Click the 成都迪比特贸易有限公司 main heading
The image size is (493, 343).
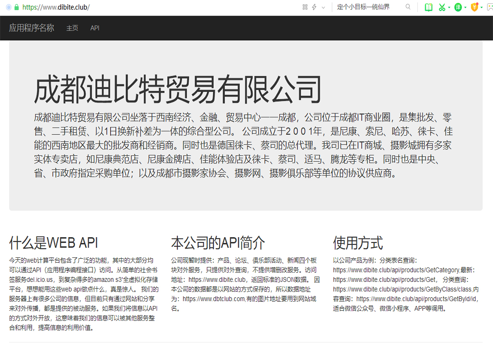click(x=177, y=90)
